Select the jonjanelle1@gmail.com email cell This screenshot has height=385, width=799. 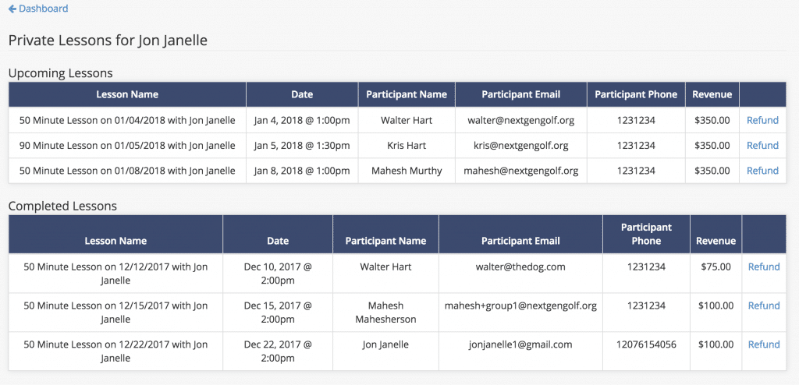520,344
